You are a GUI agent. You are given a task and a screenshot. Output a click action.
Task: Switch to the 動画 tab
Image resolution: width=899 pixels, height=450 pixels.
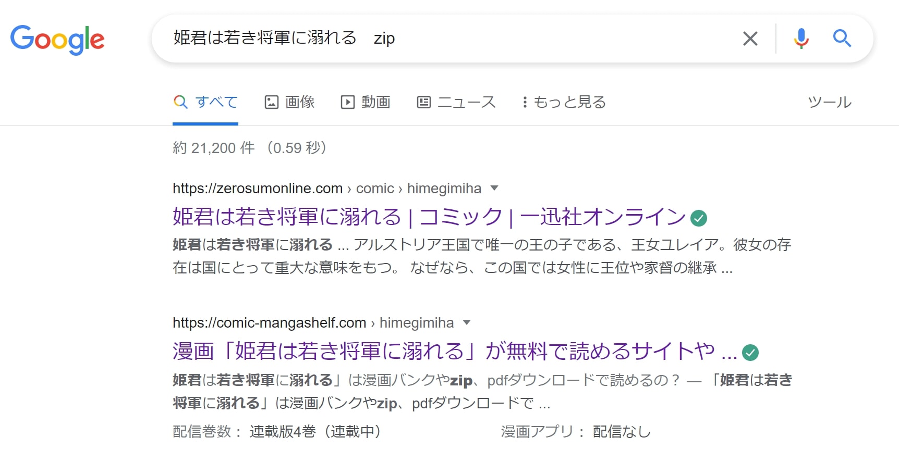[x=366, y=102]
